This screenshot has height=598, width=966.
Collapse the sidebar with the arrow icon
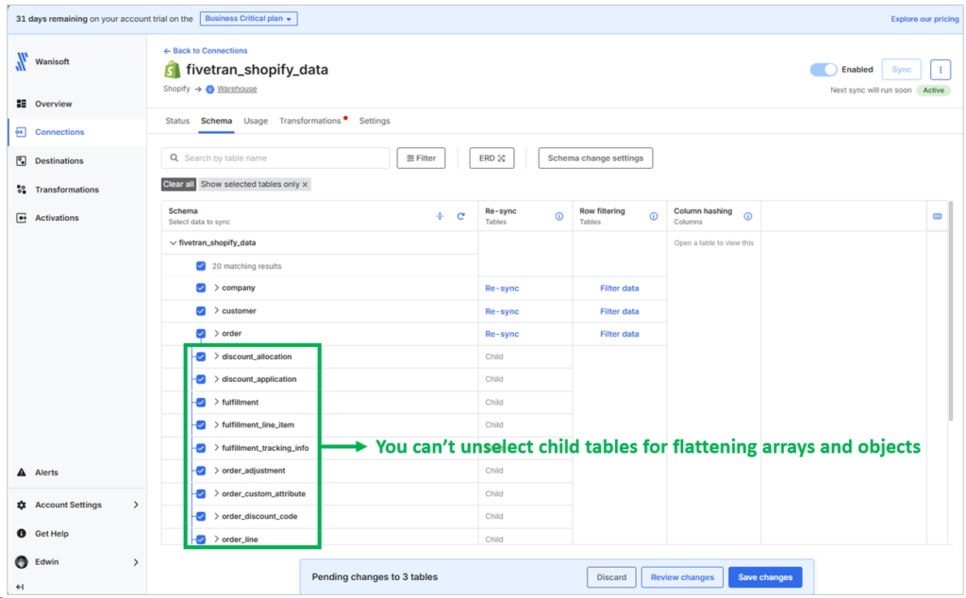coord(20,587)
